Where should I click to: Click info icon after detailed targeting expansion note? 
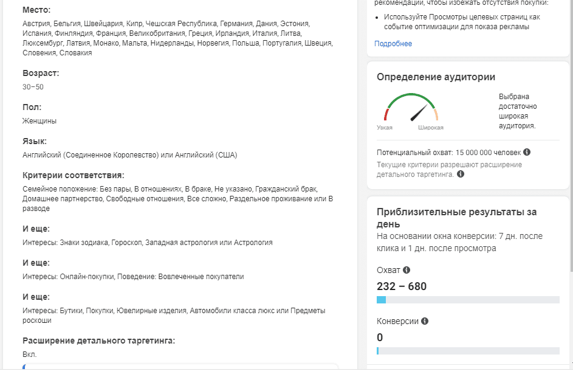click(461, 174)
